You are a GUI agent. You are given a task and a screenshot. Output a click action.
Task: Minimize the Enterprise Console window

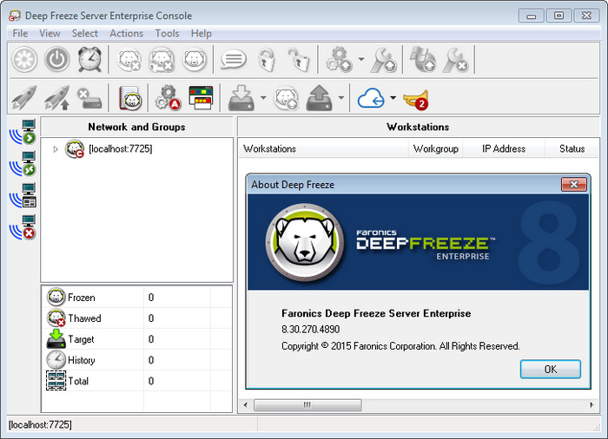531,16
